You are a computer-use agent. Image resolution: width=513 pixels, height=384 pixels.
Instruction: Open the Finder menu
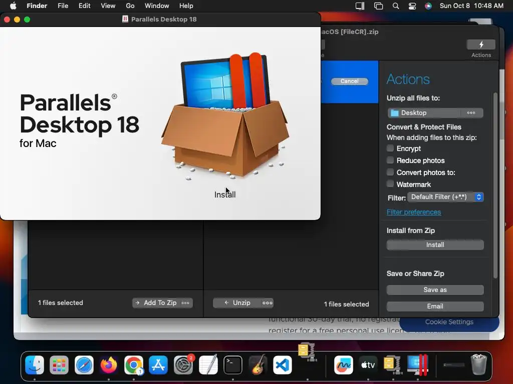point(37,6)
